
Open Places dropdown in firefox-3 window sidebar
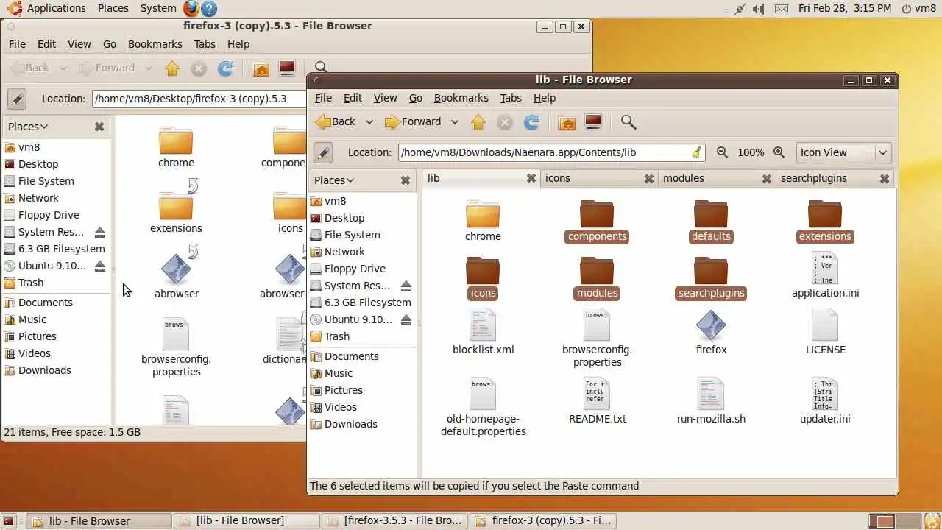pyautogui.click(x=27, y=127)
